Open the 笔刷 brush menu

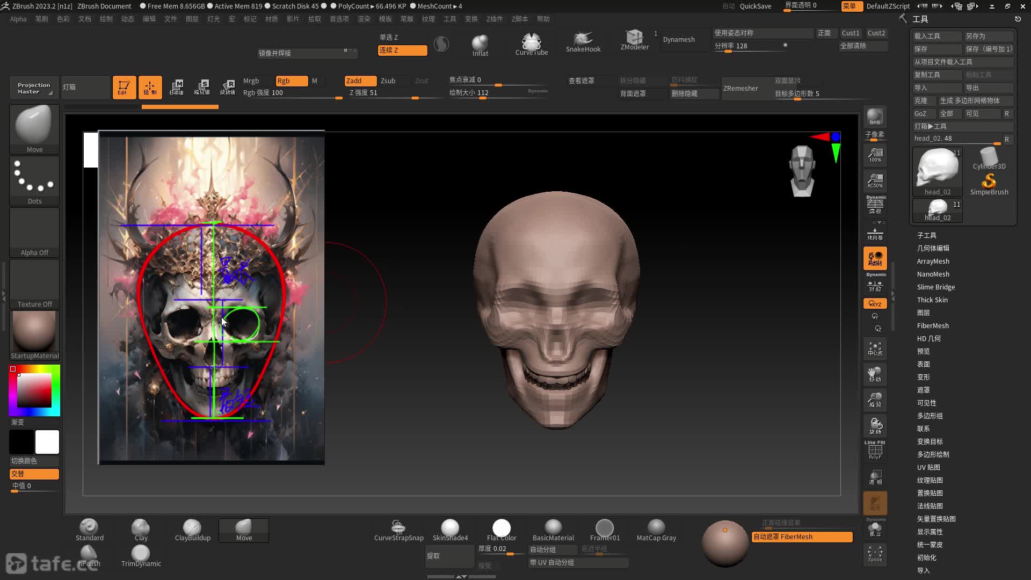click(x=42, y=19)
